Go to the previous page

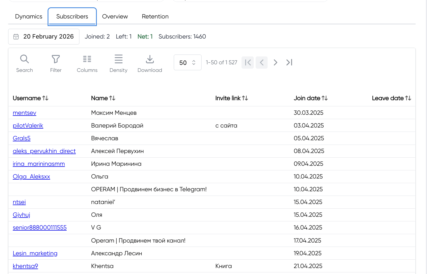coord(262,62)
